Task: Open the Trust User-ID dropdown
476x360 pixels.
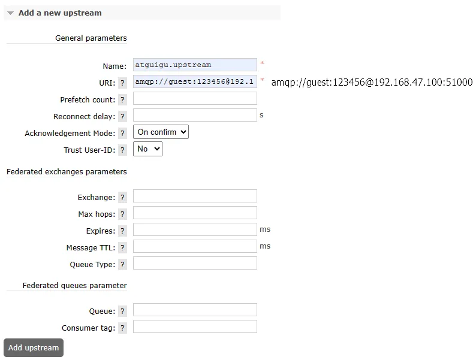Action: 147,149
